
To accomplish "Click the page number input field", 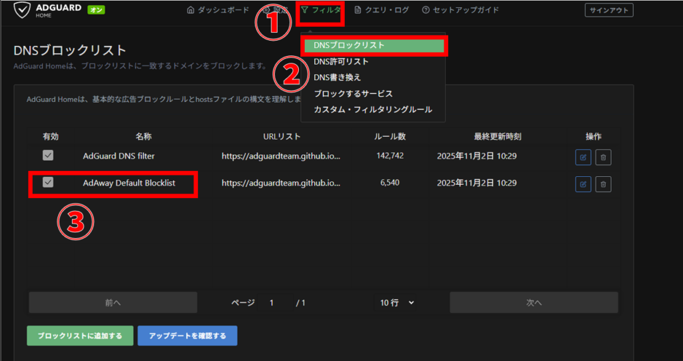I will [x=274, y=302].
